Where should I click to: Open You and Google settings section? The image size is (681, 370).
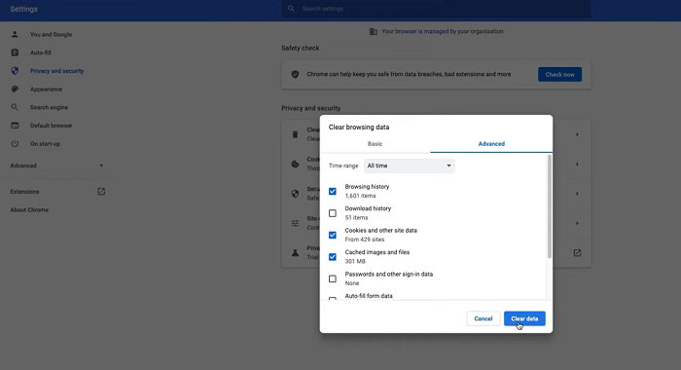[x=51, y=34]
